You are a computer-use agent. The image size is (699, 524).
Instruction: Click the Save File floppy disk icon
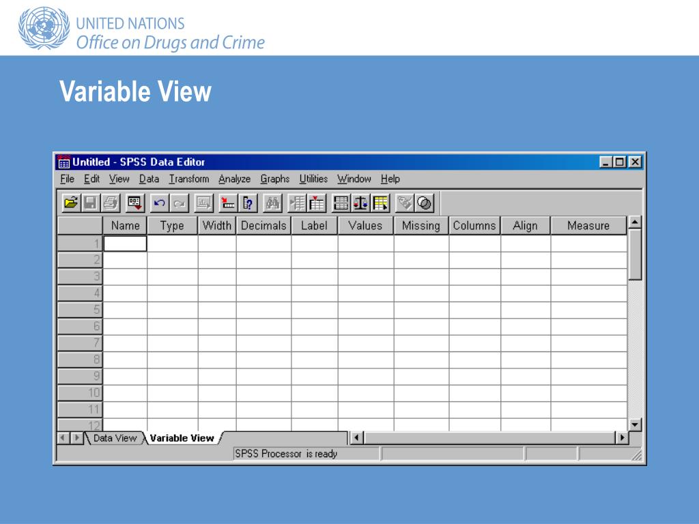tap(91, 203)
